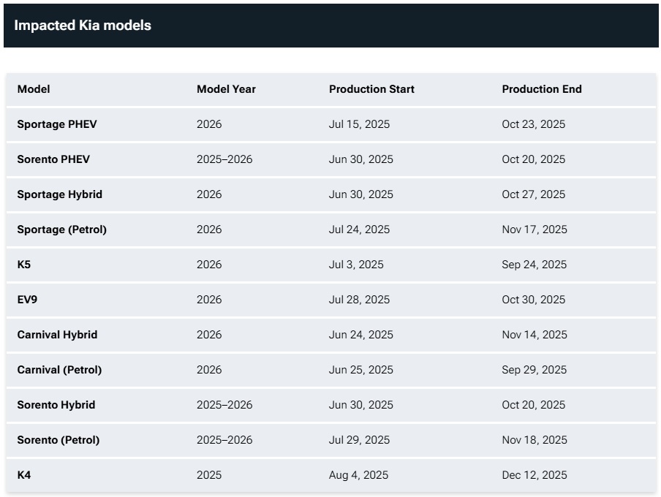Select the Model Year column header
The height and width of the screenshot is (497, 661).
226,89
